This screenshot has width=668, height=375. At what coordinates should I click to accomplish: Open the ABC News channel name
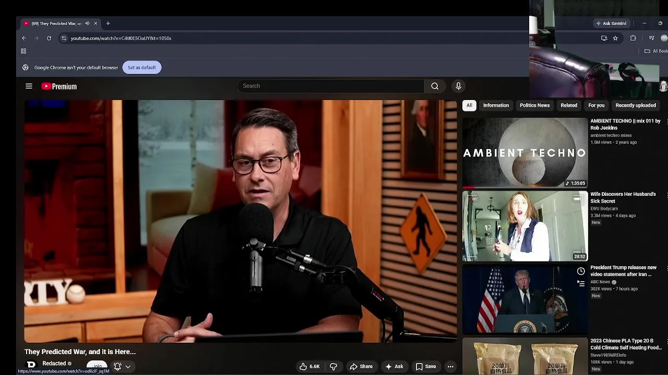[x=600, y=282]
